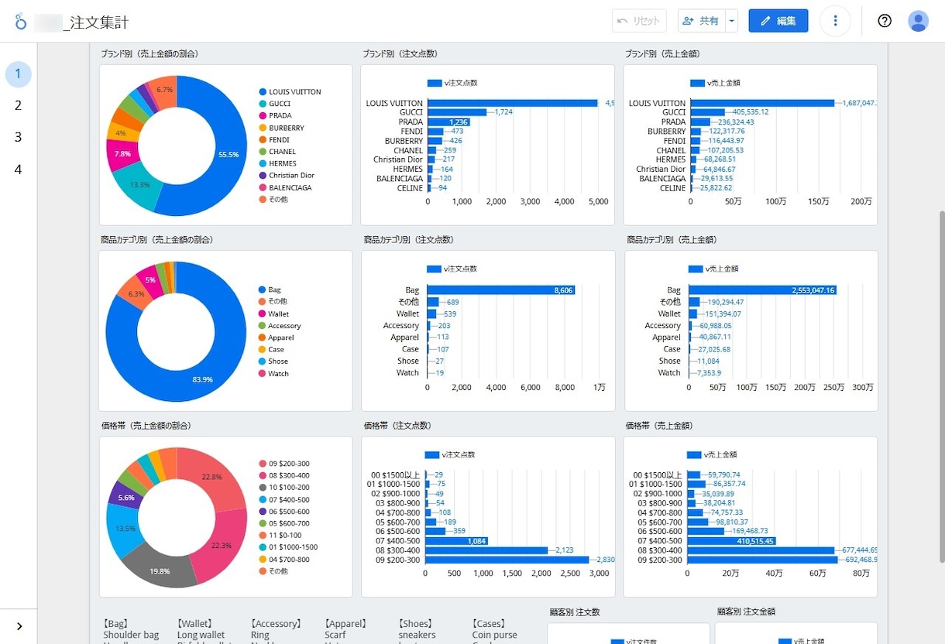Click the 22.8% price donut slice
This screenshot has width=945, height=644.
[213, 477]
